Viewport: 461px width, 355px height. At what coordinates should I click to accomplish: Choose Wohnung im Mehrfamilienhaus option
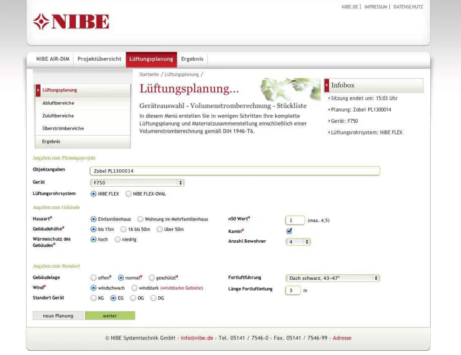[140, 219]
